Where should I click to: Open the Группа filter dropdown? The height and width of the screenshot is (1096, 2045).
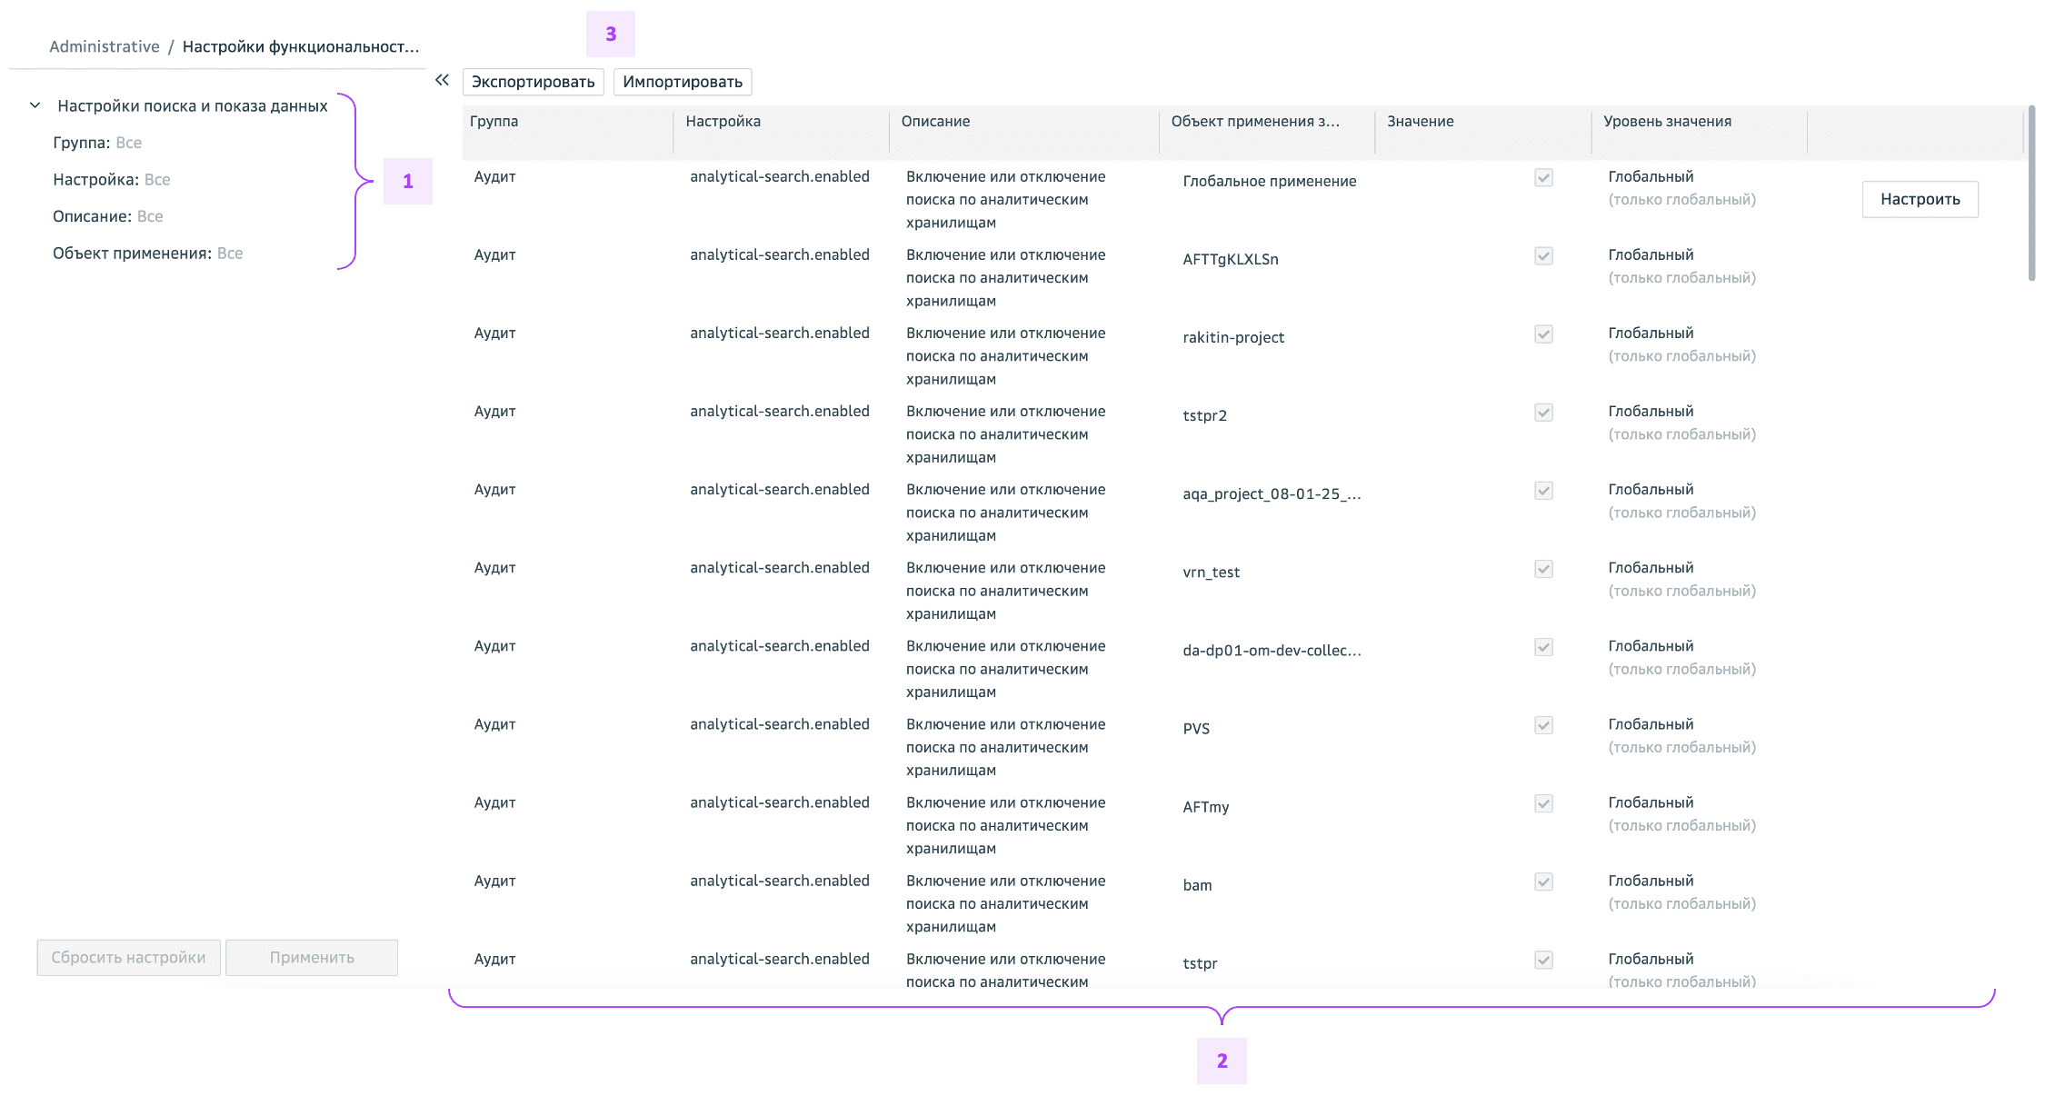(128, 143)
